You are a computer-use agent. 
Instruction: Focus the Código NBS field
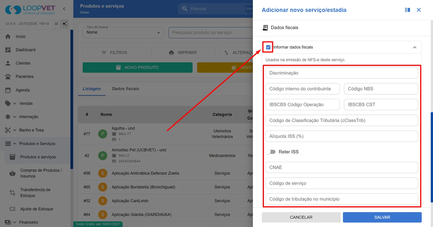click(381, 89)
